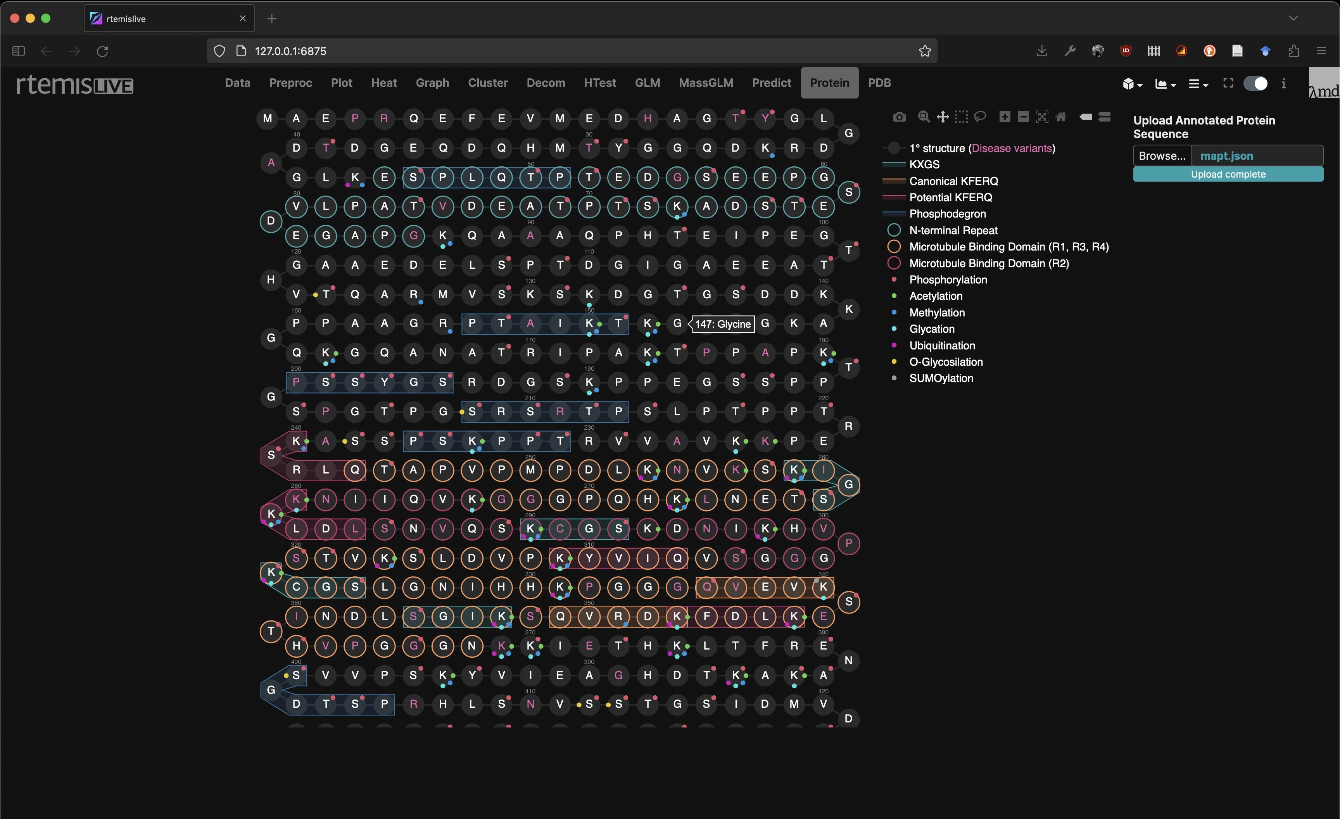
Task: Switch to the Cluster tab
Action: (x=488, y=83)
